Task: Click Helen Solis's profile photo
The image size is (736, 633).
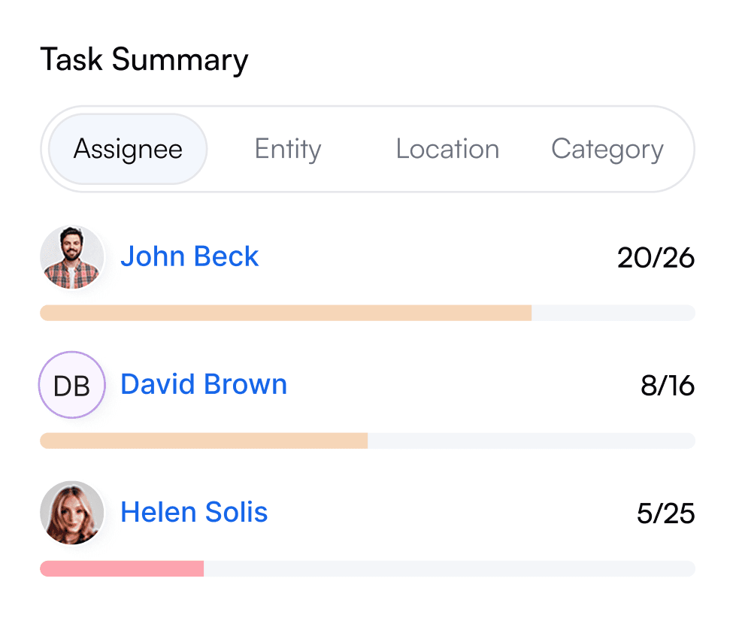Action: tap(72, 513)
